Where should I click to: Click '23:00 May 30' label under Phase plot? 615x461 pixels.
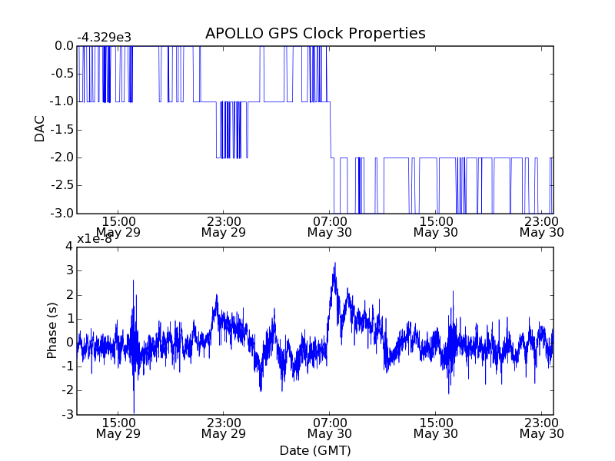click(542, 429)
